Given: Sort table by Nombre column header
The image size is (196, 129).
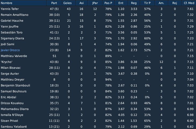Looking at the screenshot, I should pyautogui.click(x=23, y=3).
